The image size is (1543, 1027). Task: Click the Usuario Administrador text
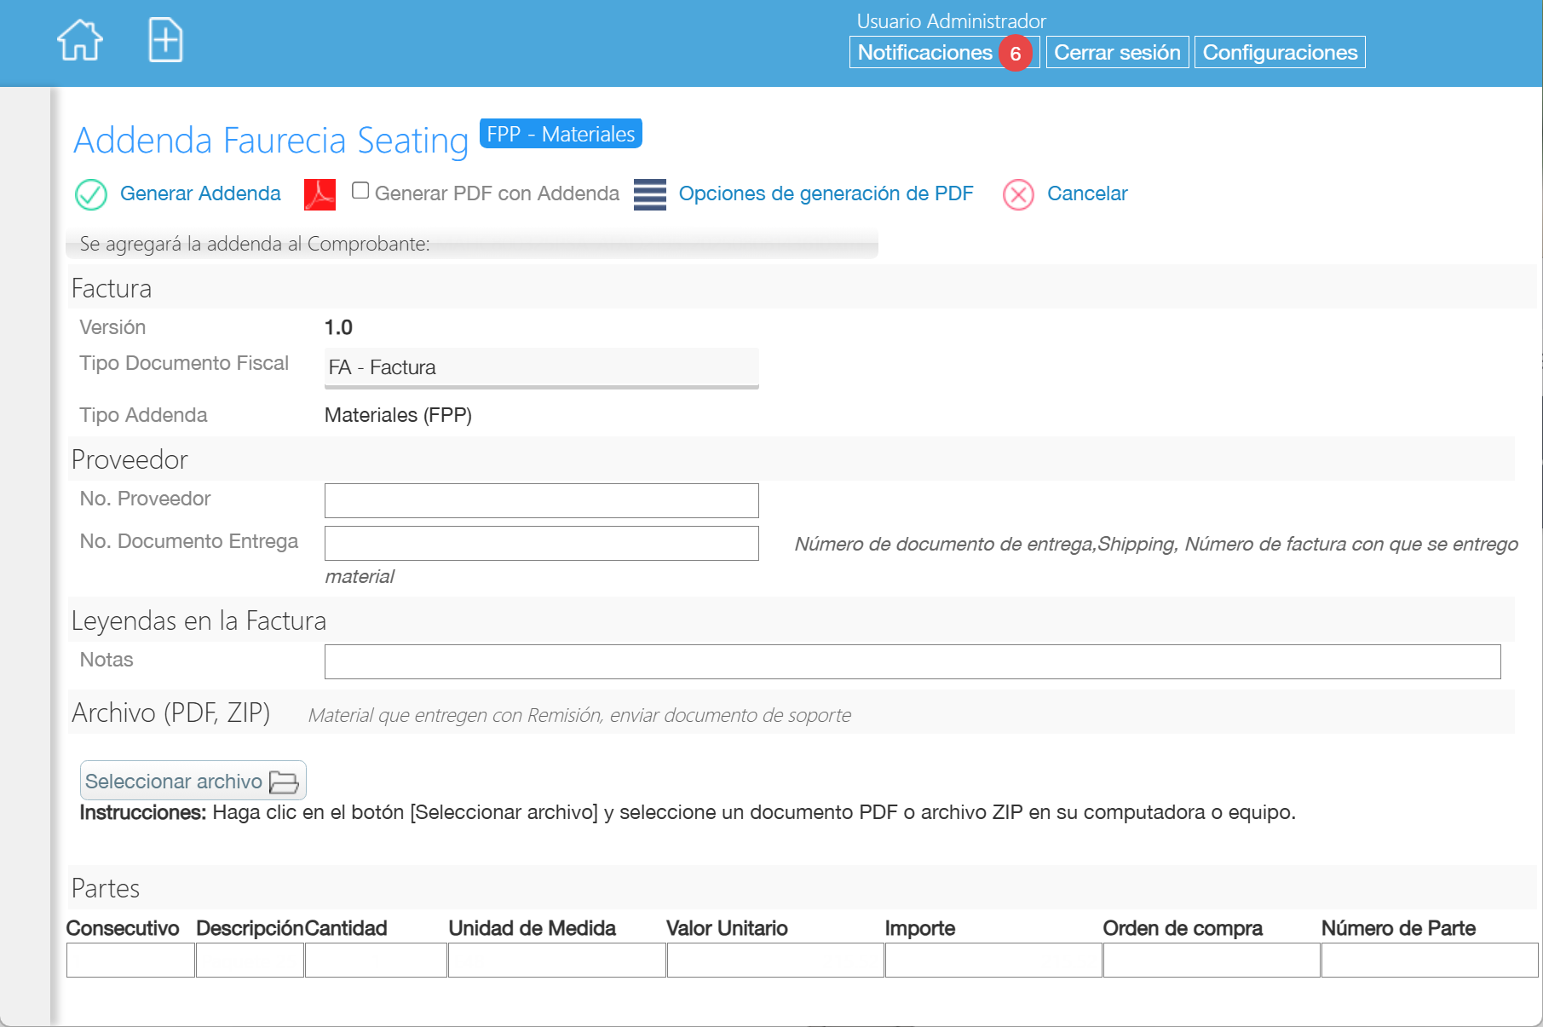(x=951, y=21)
